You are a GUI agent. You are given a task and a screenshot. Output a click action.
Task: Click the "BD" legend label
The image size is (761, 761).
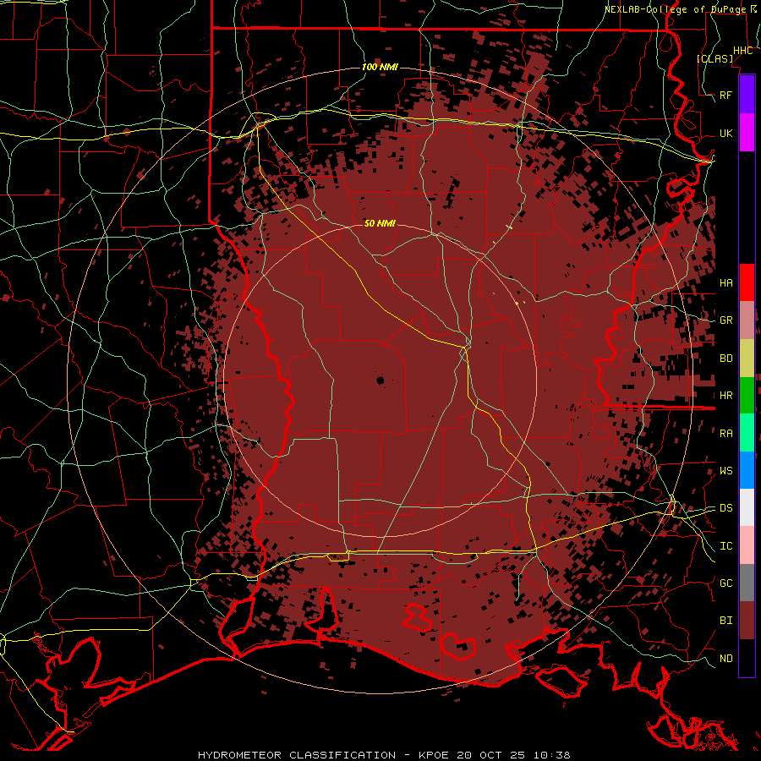(726, 359)
